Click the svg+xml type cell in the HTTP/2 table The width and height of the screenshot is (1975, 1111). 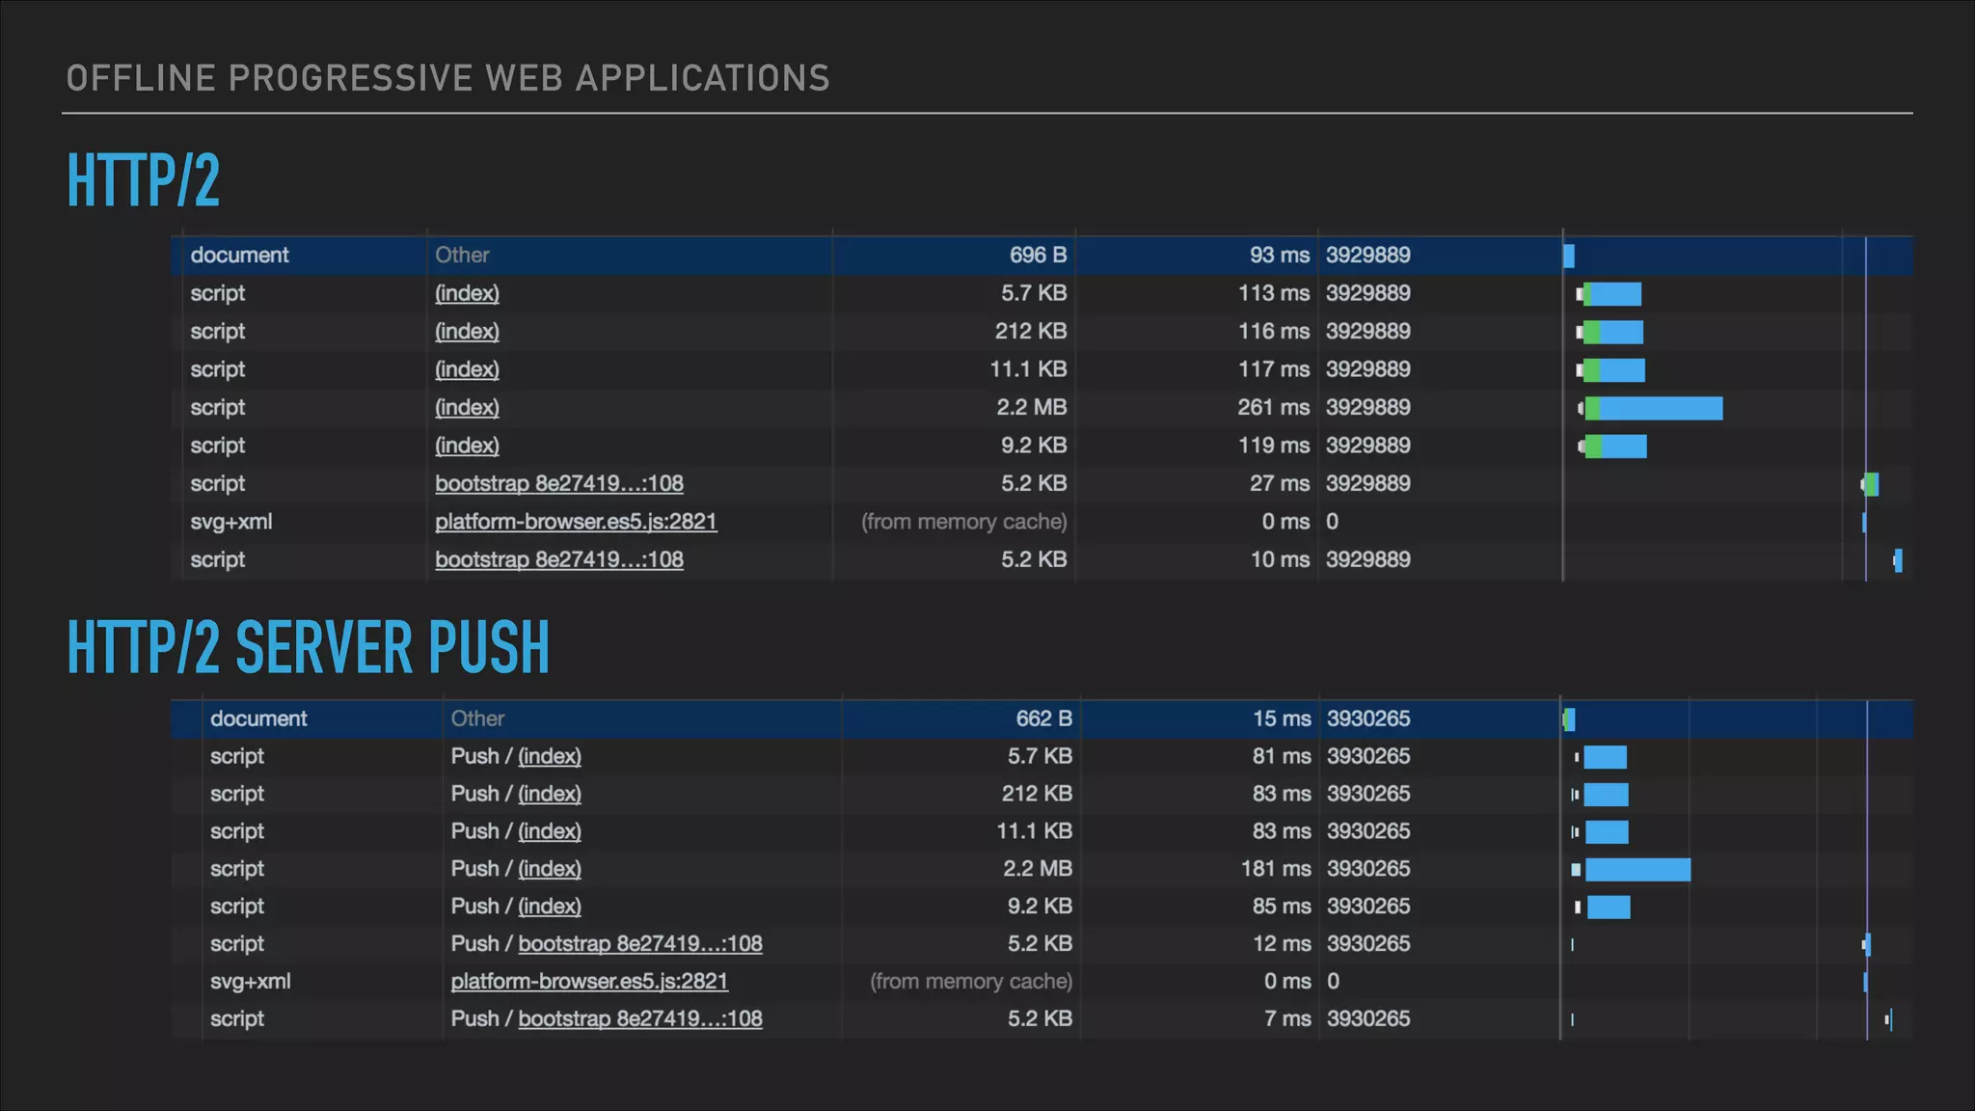point(231,522)
